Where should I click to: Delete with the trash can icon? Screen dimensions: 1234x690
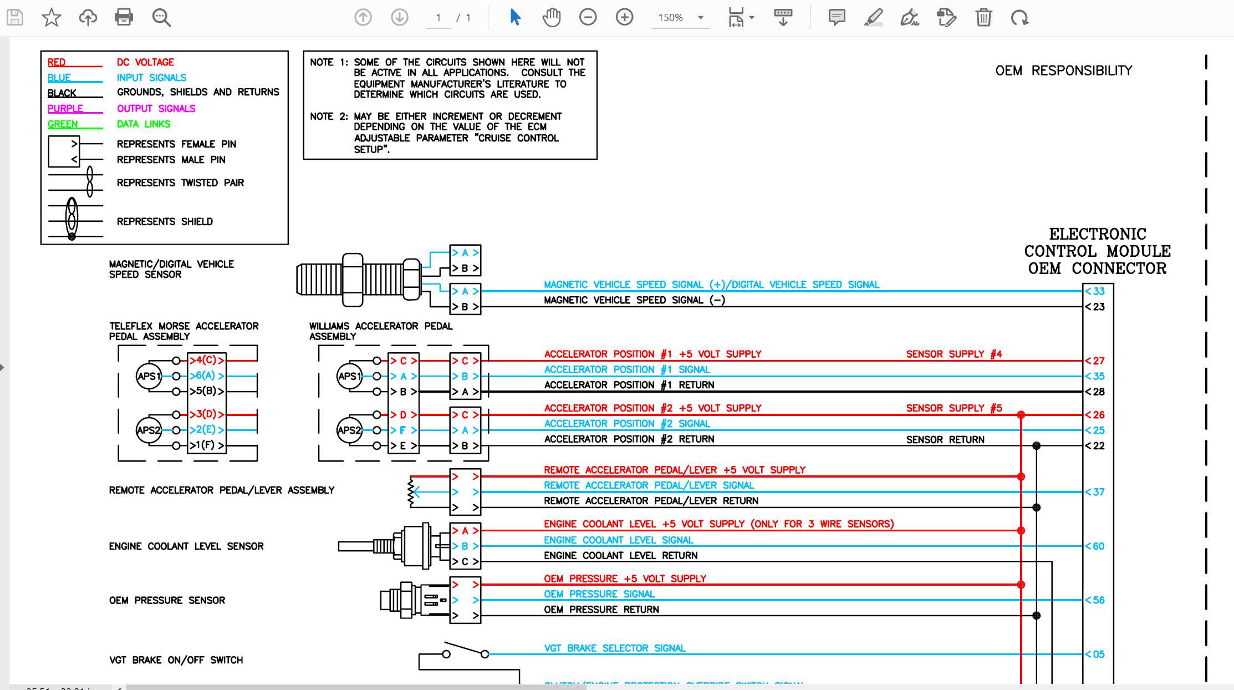(983, 18)
